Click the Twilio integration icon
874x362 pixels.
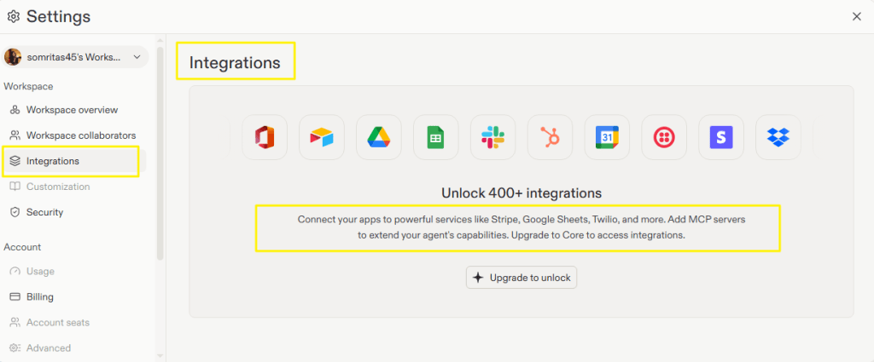[x=664, y=137]
